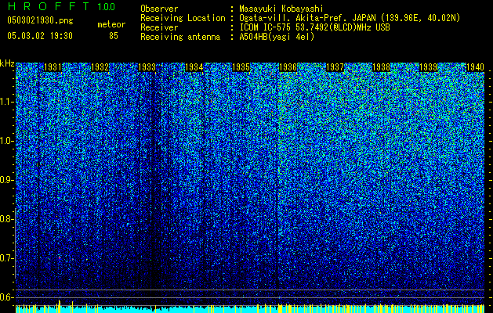Click the HROFFT 1.0.0 title text

[x=61, y=6]
